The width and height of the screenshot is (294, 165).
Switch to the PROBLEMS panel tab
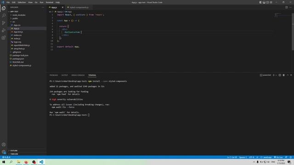54,75
